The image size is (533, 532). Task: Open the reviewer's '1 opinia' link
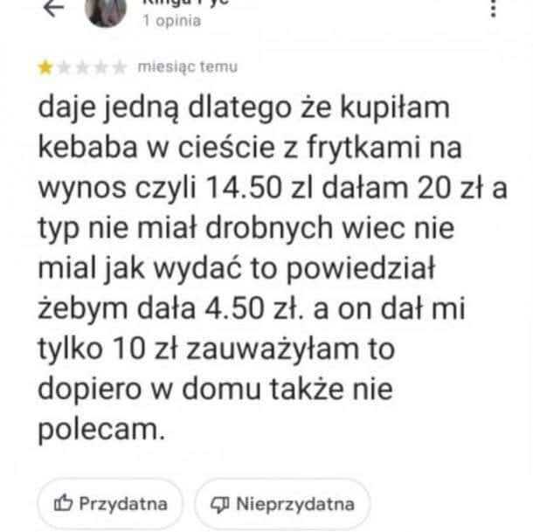pyautogui.click(x=171, y=21)
